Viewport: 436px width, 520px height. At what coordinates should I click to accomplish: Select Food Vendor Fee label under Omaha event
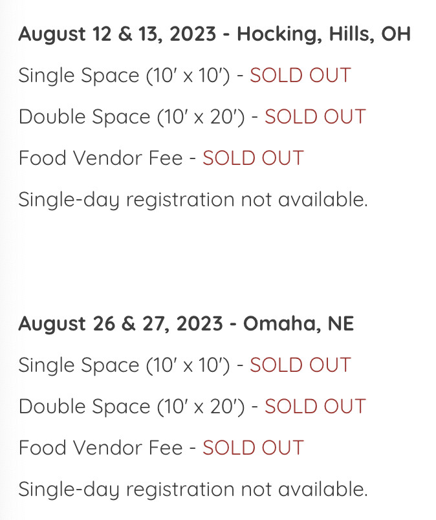tap(100, 447)
